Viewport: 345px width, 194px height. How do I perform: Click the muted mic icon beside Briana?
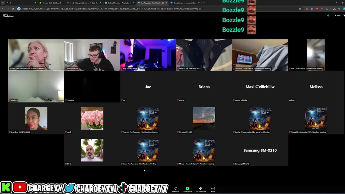tap(178, 100)
